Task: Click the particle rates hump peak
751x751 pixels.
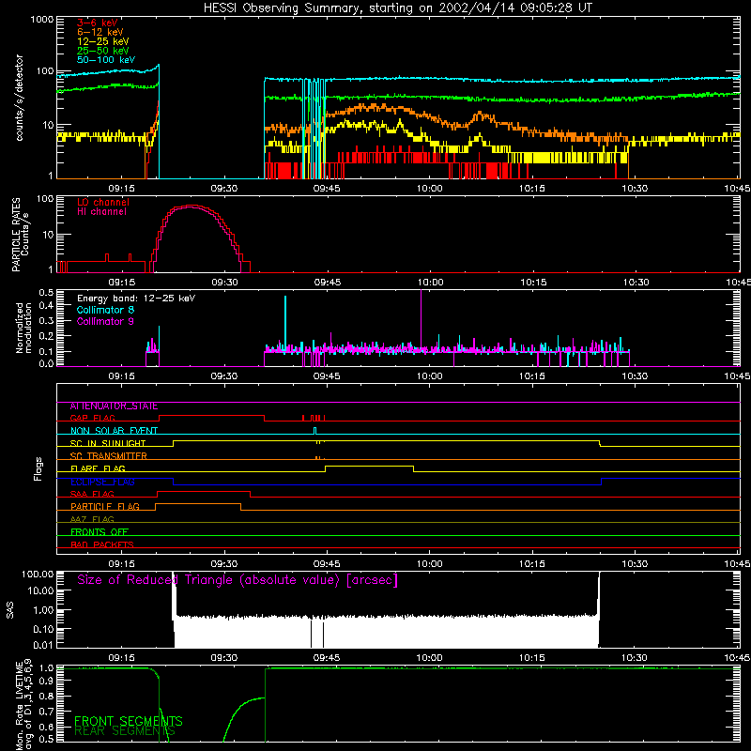Action: [x=192, y=206]
